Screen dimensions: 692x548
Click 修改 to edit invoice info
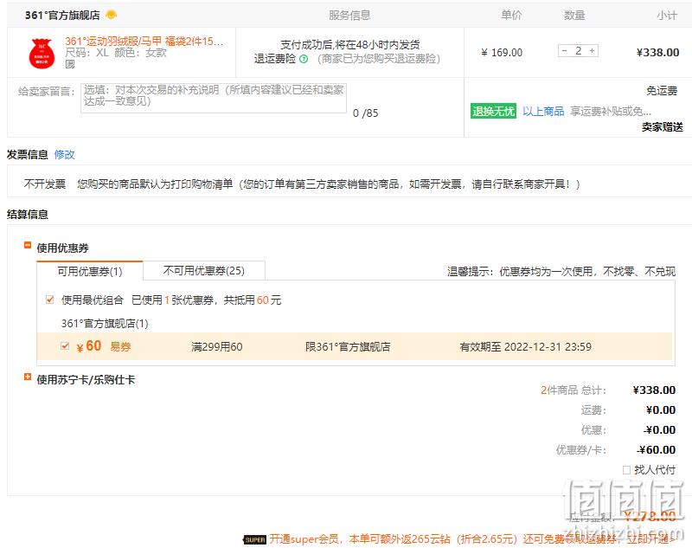pos(64,155)
